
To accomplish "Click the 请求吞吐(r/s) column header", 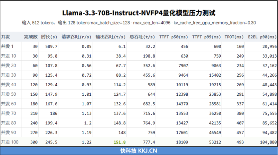I will (76, 37).
